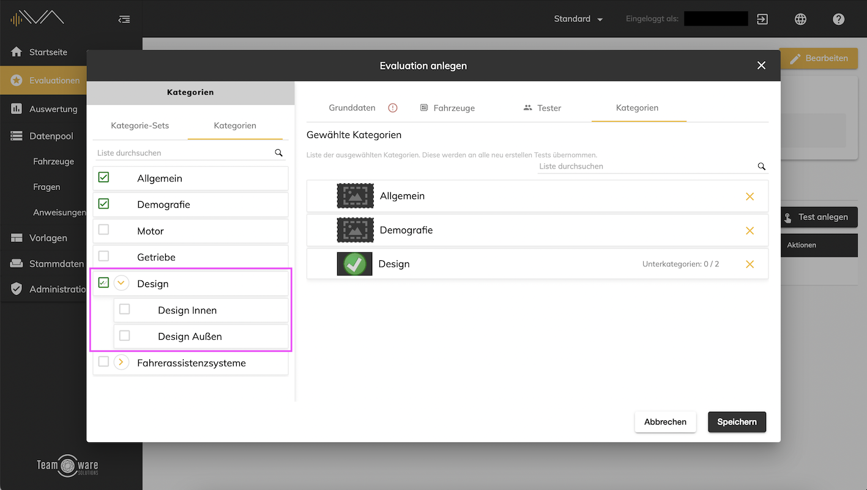867x490 pixels.
Task: Click the Demografie placeholder image
Action: (x=355, y=230)
